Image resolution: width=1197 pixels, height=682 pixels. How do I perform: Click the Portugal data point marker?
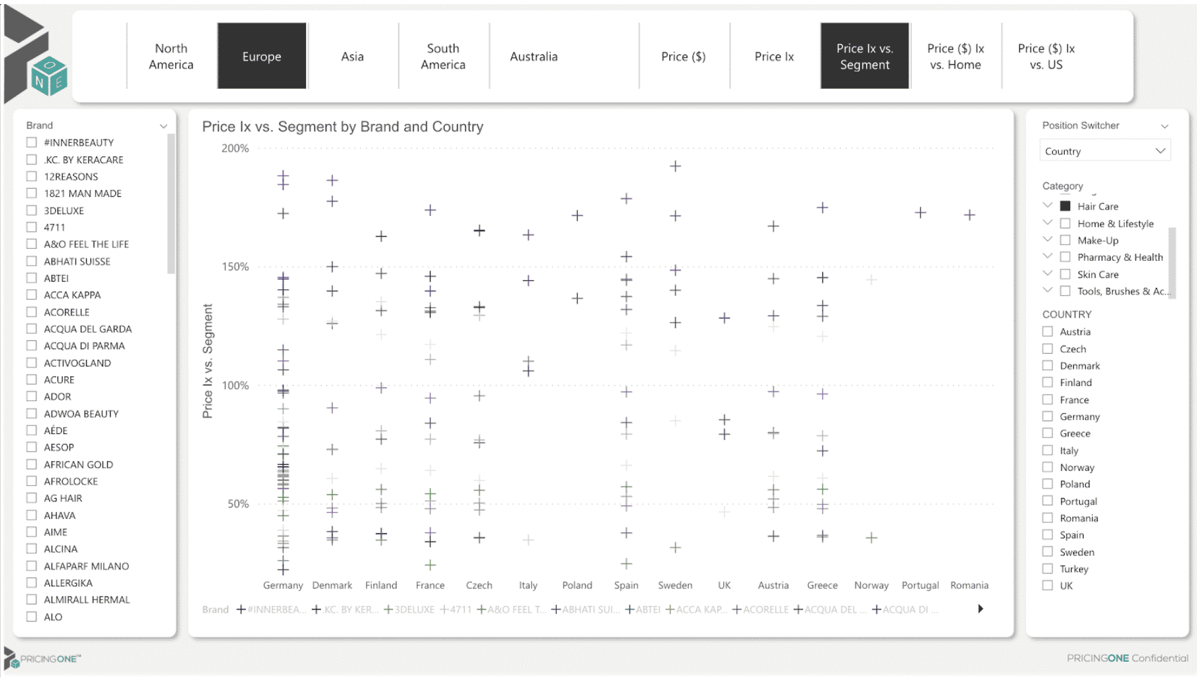[921, 212]
